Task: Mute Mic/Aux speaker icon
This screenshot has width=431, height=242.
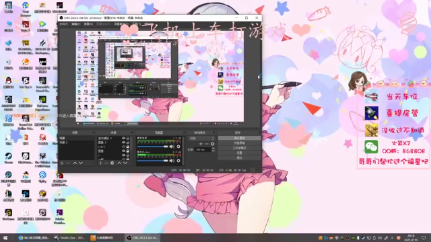Action: click(x=172, y=161)
